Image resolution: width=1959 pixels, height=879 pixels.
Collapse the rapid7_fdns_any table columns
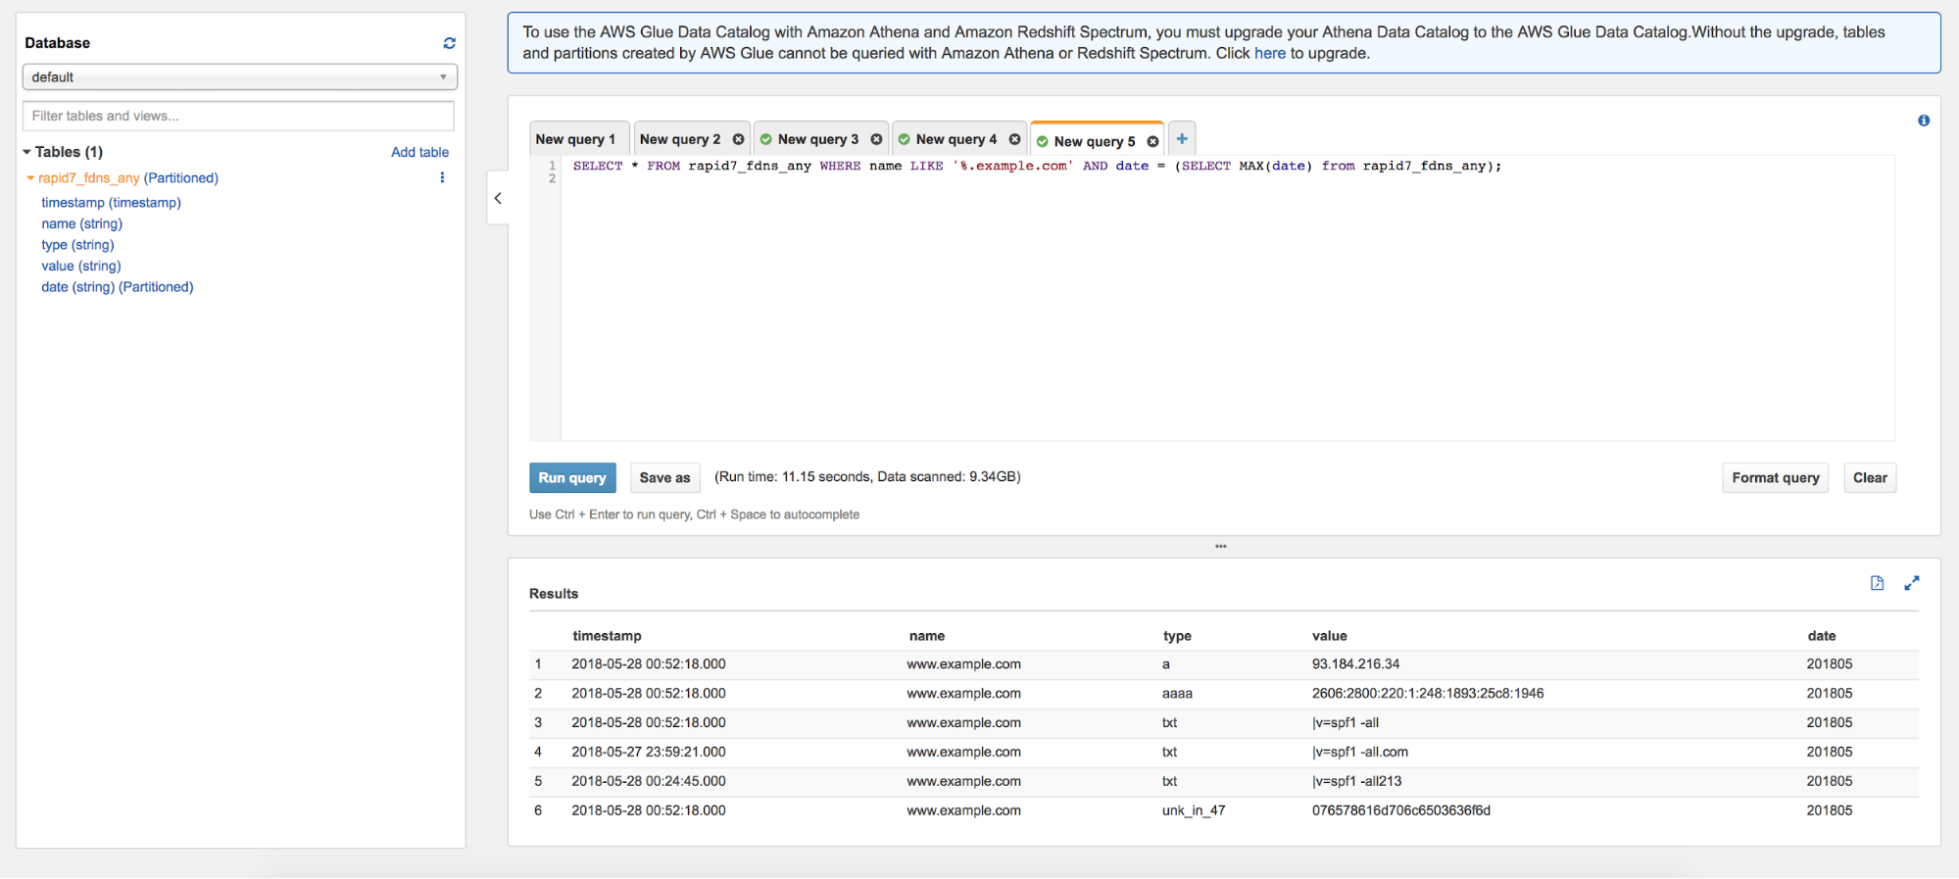(x=30, y=178)
